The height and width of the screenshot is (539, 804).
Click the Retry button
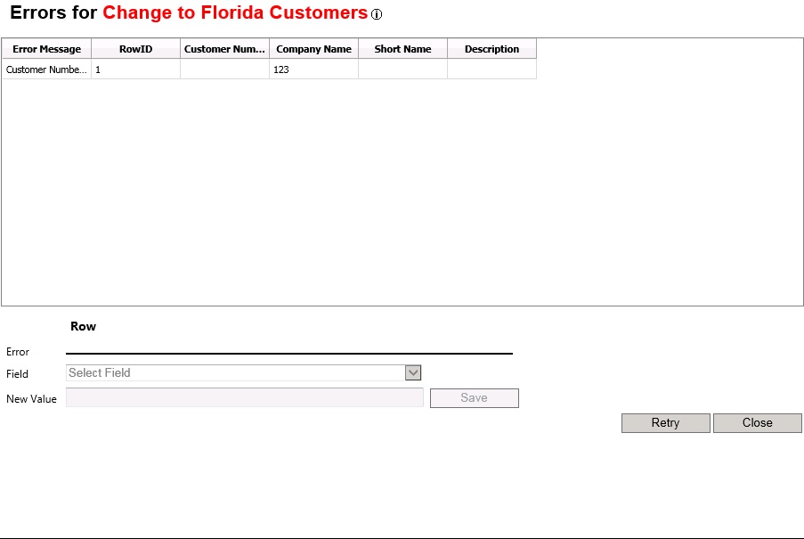coord(665,423)
